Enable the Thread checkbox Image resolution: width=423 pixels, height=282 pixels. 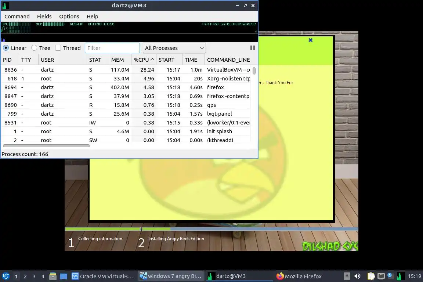pyautogui.click(x=58, y=48)
